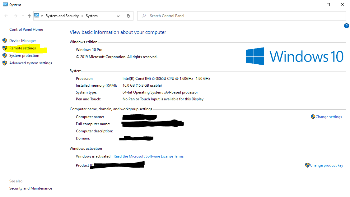
Task: Close the System window
Action: [x=343, y=5]
